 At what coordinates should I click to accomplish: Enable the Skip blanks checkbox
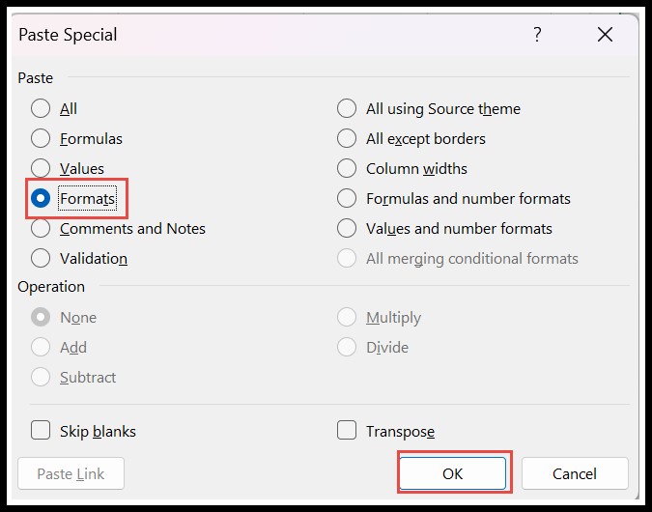[x=42, y=431]
